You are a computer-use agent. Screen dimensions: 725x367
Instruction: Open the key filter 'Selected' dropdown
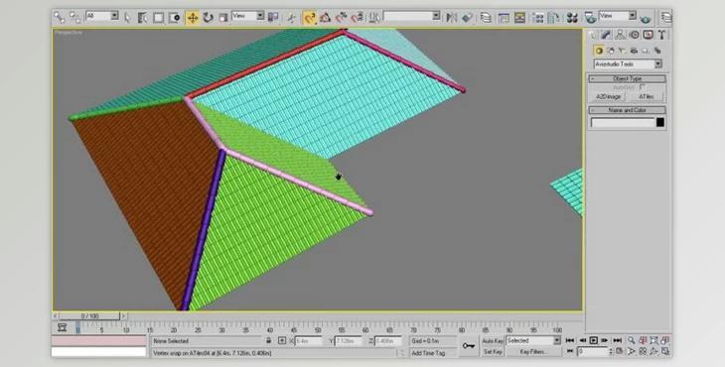pyautogui.click(x=533, y=340)
